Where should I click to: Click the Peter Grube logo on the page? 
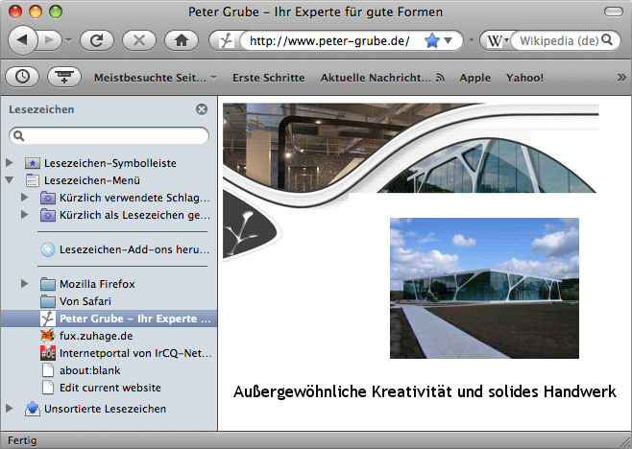point(251,225)
